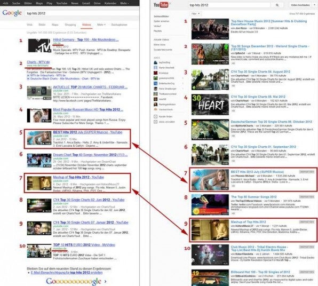The height and width of the screenshot is (286, 318).
Task: Open 'CY4 Top 30 Single Charts 01. September' title
Action: click(x=264, y=147)
